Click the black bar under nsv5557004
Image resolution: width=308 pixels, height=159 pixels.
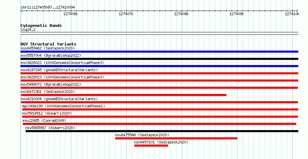[x=159, y=59]
